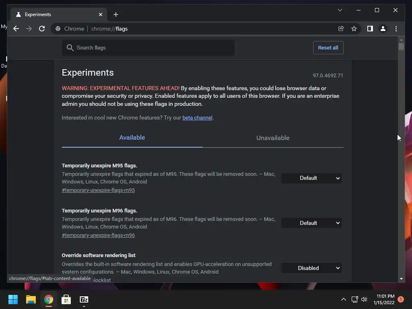Select the Experiments browser tab
This screenshot has height=309, width=412.
[x=59, y=14]
